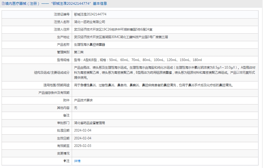Click the bullet icon beside 注
Viewport: 263px width, 168px height.
(65, 161)
